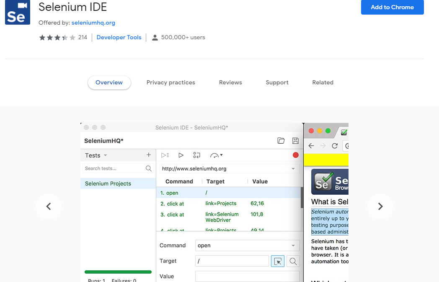Click the Target input field
The height and width of the screenshot is (282, 439).
point(232,261)
